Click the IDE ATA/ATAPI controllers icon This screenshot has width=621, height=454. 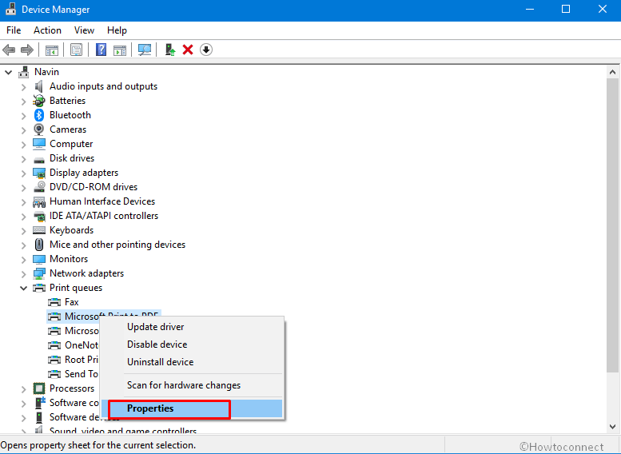pyautogui.click(x=39, y=217)
